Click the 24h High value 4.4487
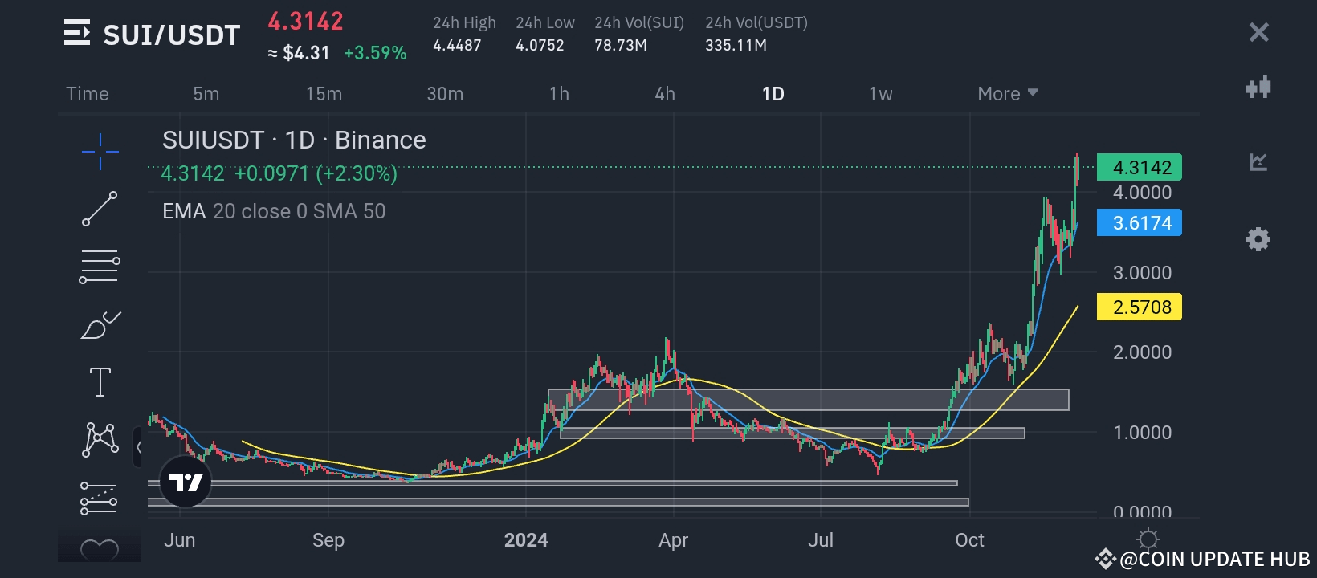 click(x=457, y=45)
